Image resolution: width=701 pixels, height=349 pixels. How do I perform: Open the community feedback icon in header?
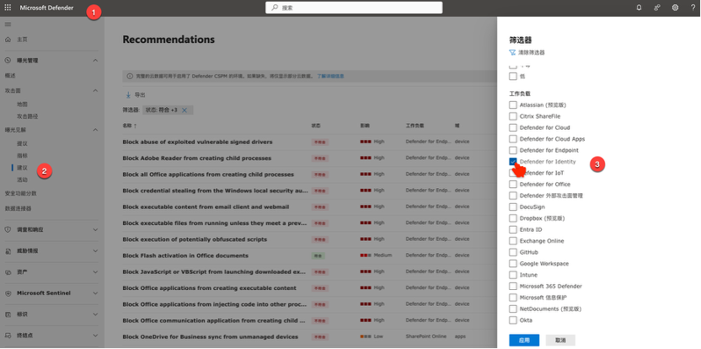pos(656,8)
